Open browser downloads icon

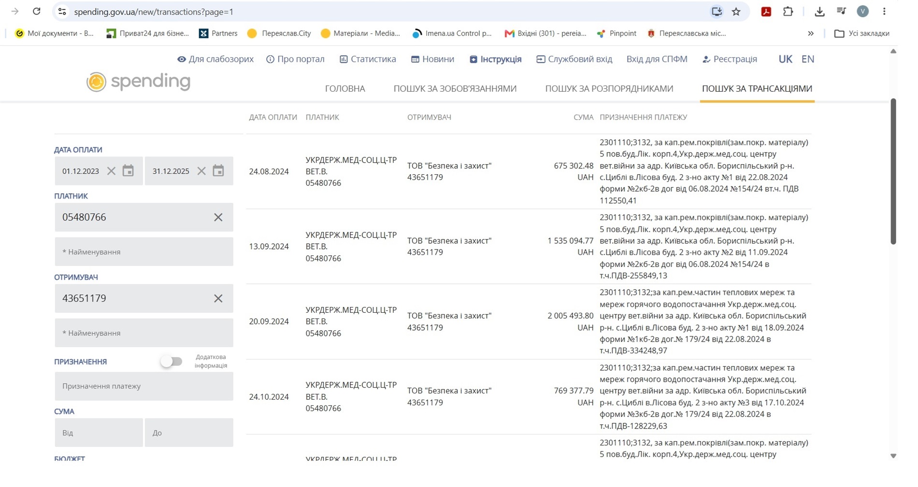(x=819, y=12)
